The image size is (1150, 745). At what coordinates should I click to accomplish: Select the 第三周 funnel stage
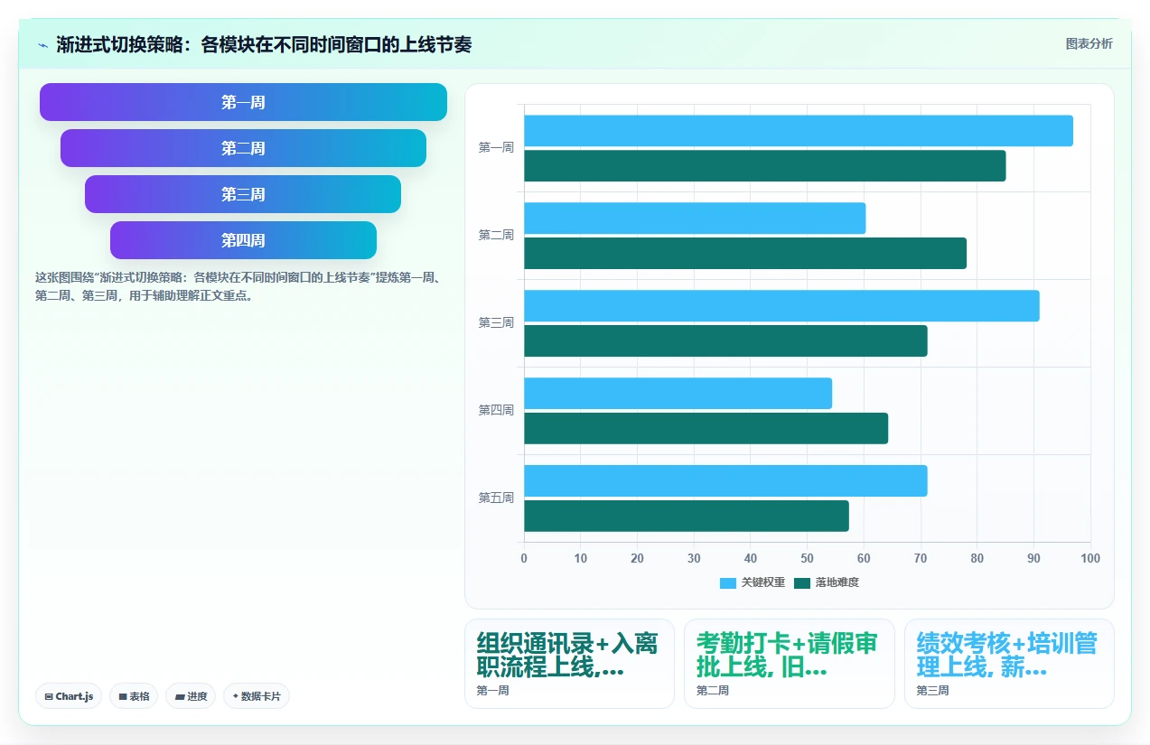243,194
